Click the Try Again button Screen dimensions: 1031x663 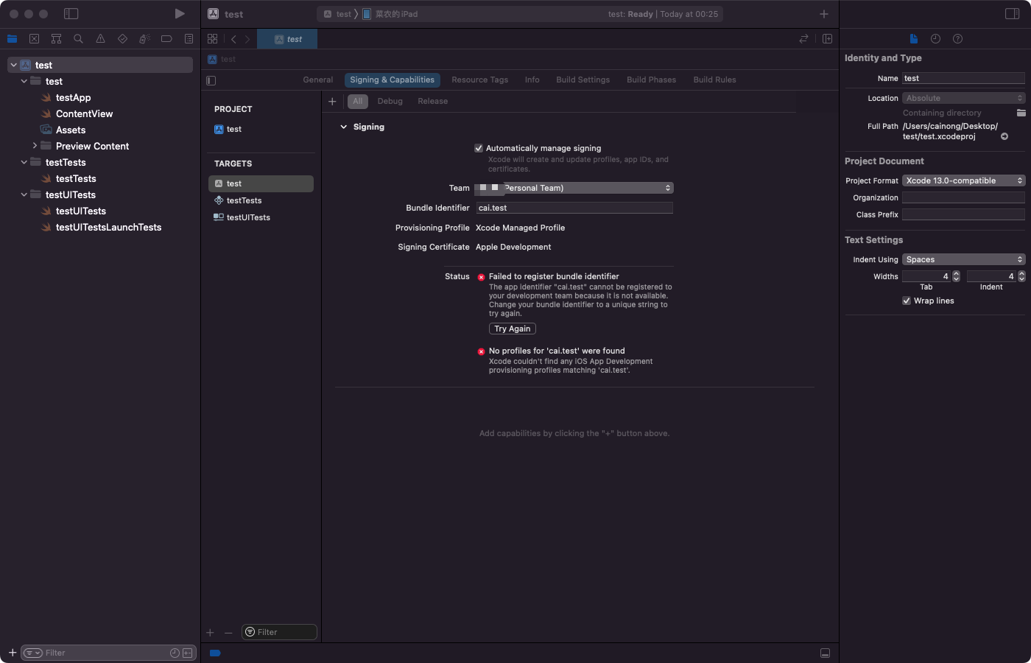[513, 329]
